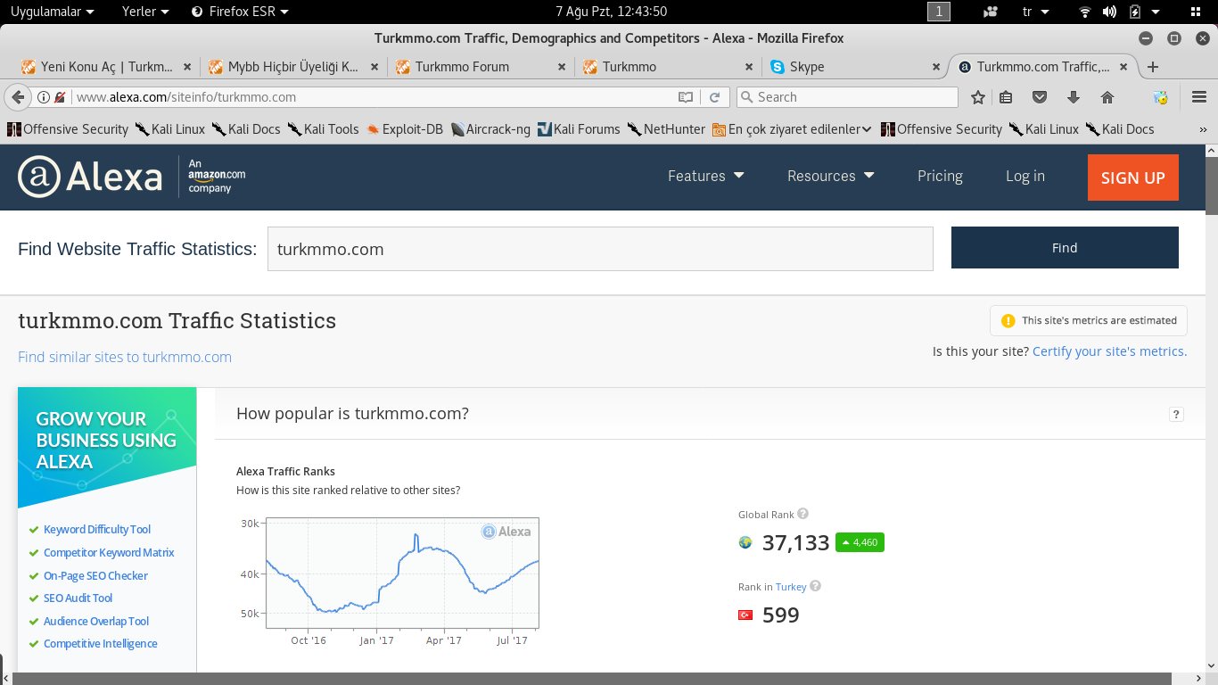Close the Skype tab
This screenshot has height=685, width=1218.
(936, 67)
